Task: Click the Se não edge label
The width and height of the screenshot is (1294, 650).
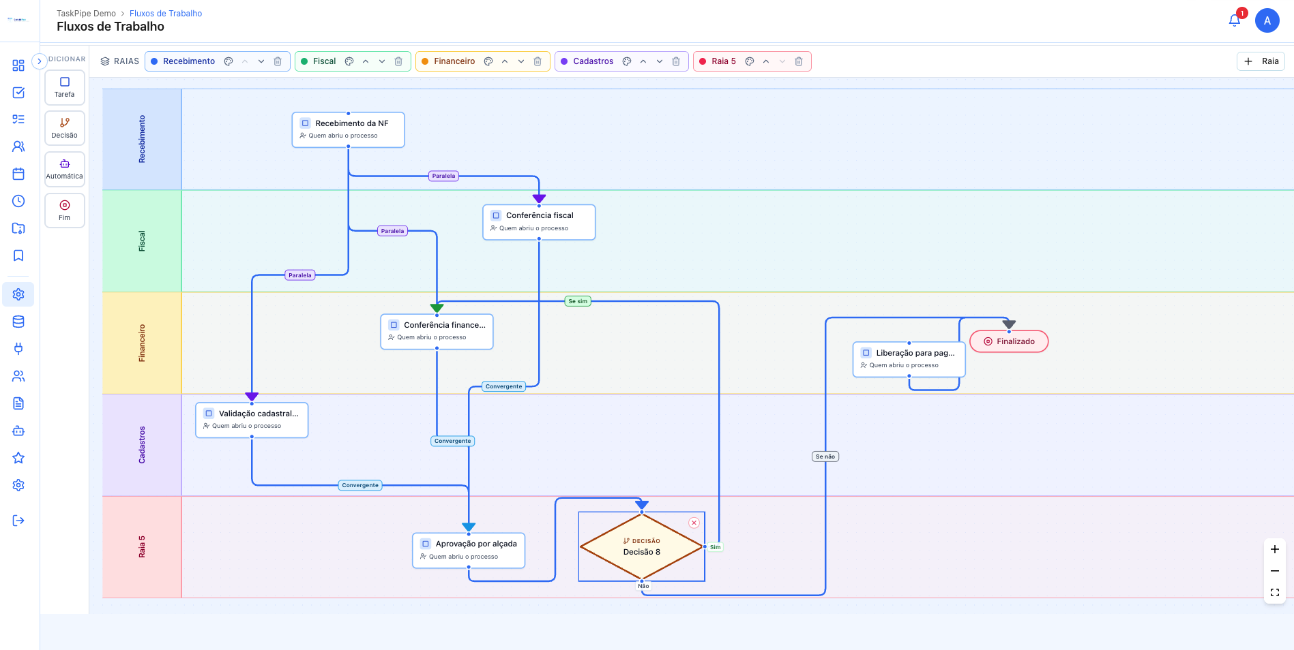Action: (825, 456)
